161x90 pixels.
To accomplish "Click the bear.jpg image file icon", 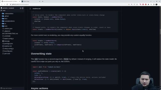I will (3, 41).
